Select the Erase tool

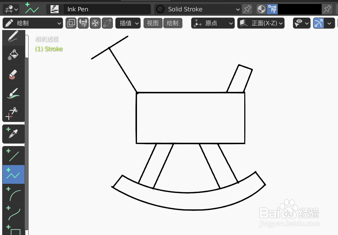click(13, 75)
